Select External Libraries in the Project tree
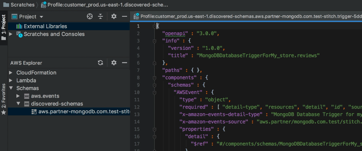362x151 pixels. pos(45,26)
